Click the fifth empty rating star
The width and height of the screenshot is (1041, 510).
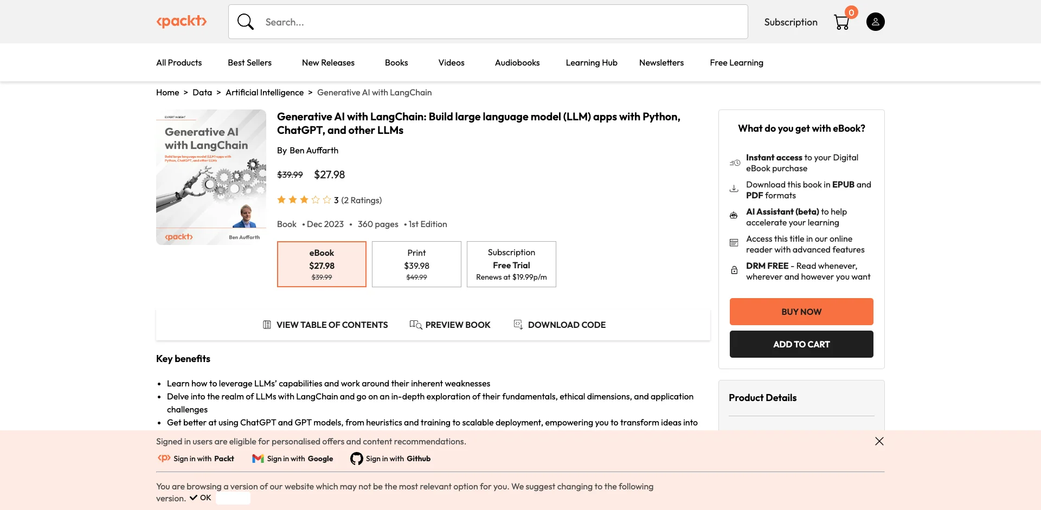tap(327, 199)
